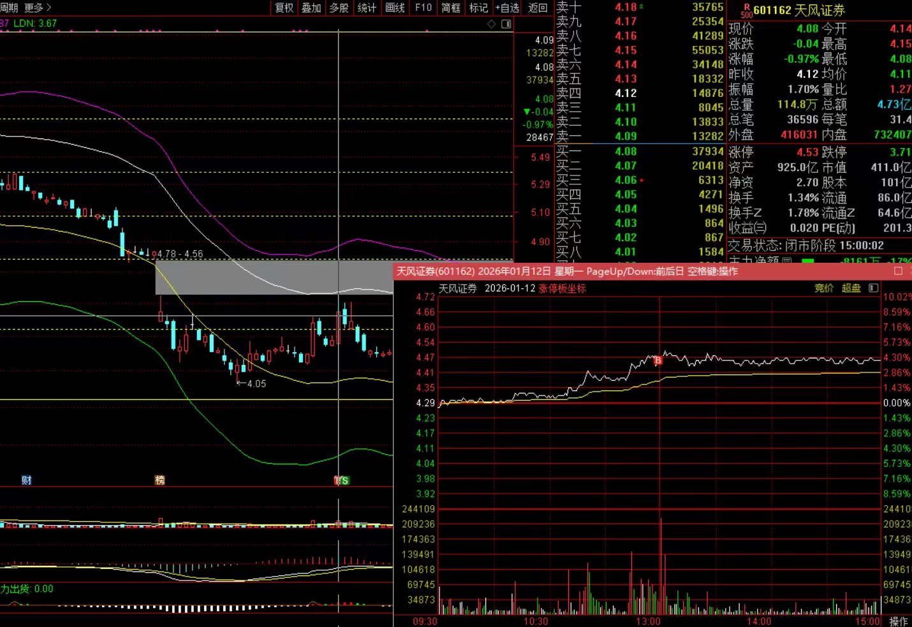The width and height of the screenshot is (912, 627).
Task: Click the 买一 price 4.08
Action: (x=626, y=151)
